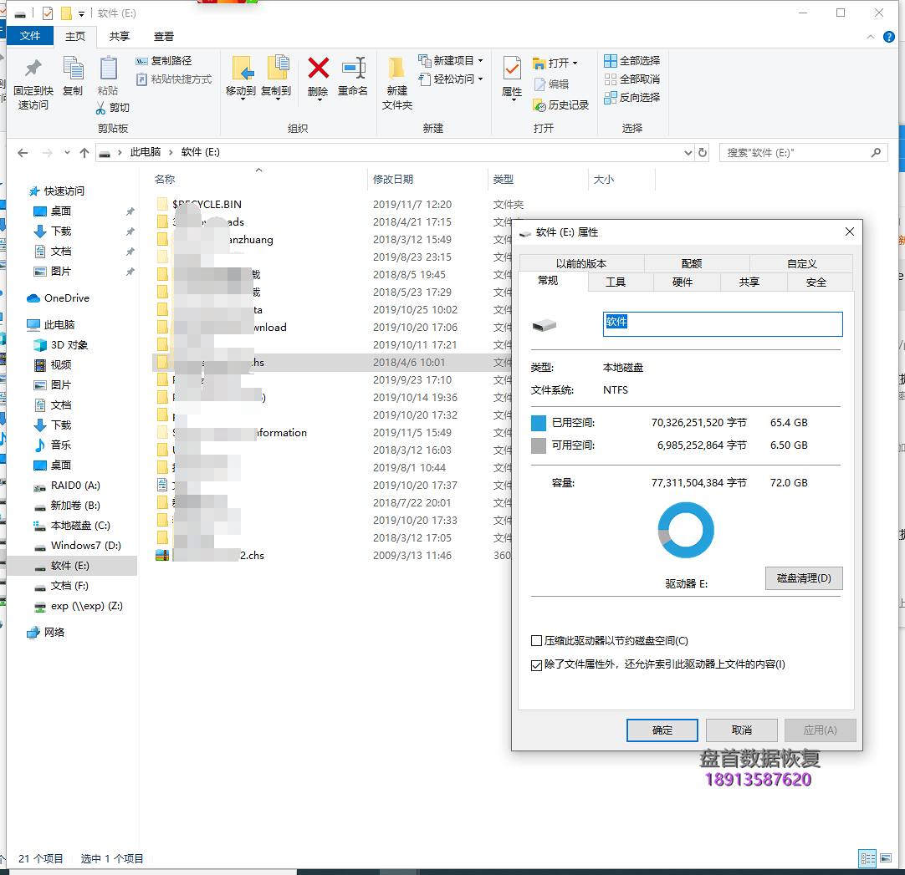Enable compress this drive checkbox
Screen dimensions: 905x875
[537, 641]
